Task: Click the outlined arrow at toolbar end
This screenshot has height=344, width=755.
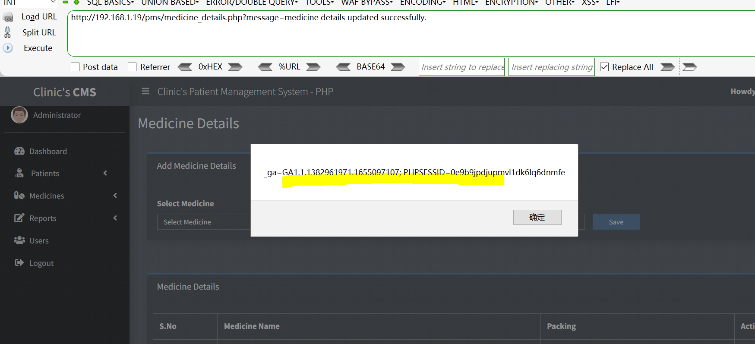Action: point(690,67)
